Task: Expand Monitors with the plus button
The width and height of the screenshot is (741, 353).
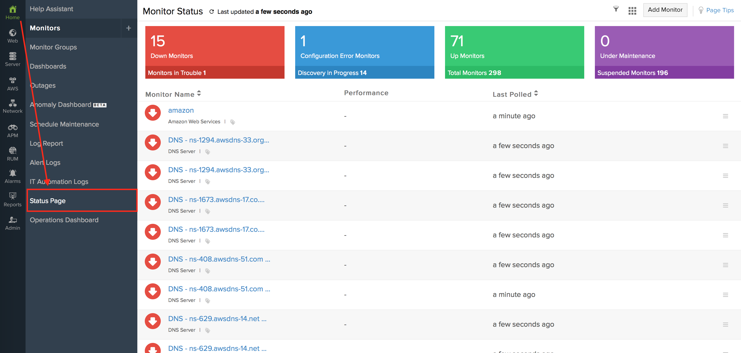Action: pos(129,28)
